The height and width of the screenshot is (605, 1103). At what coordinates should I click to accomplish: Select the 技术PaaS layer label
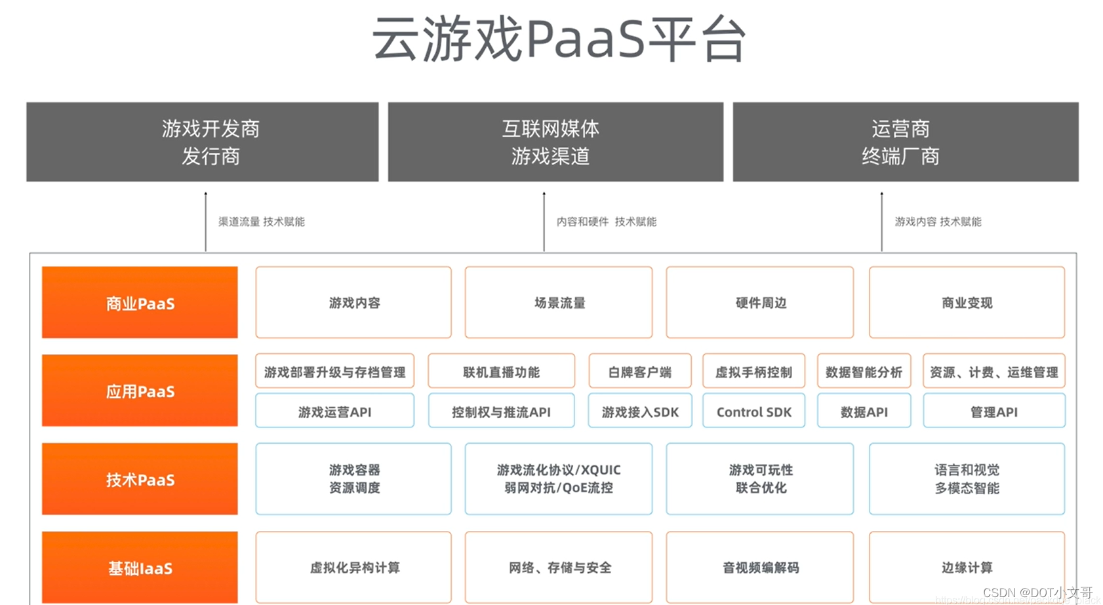(139, 479)
